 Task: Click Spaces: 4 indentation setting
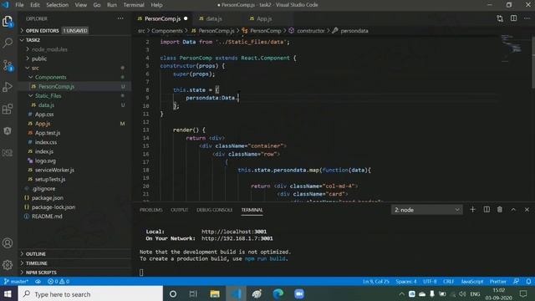pyautogui.click(x=406, y=282)
